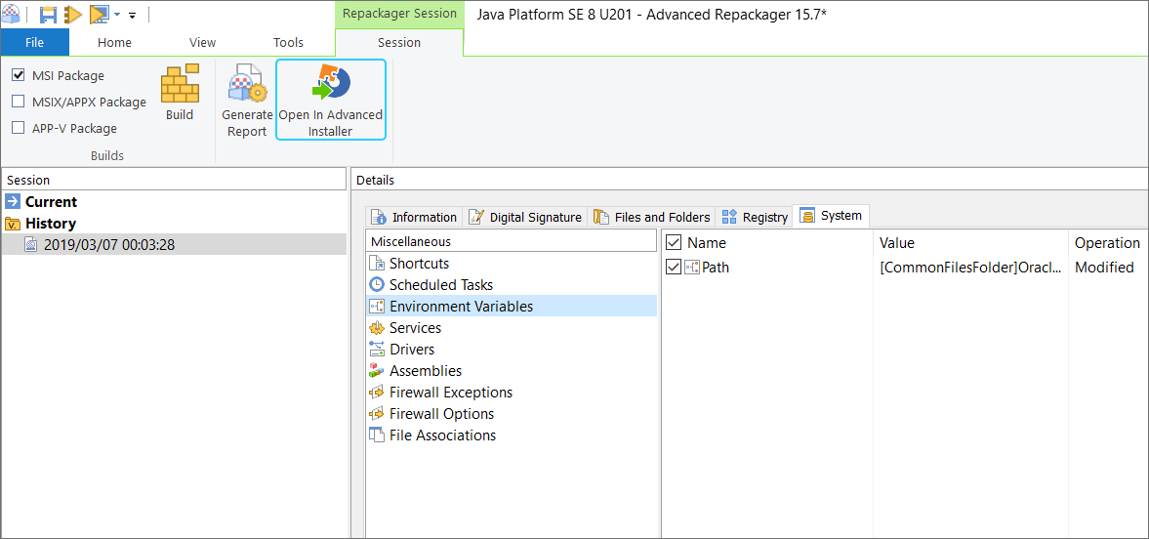Viewport: 1149px width, 539px height.
Task: Switch to the View ribbon tab
Action: [202, 43]
